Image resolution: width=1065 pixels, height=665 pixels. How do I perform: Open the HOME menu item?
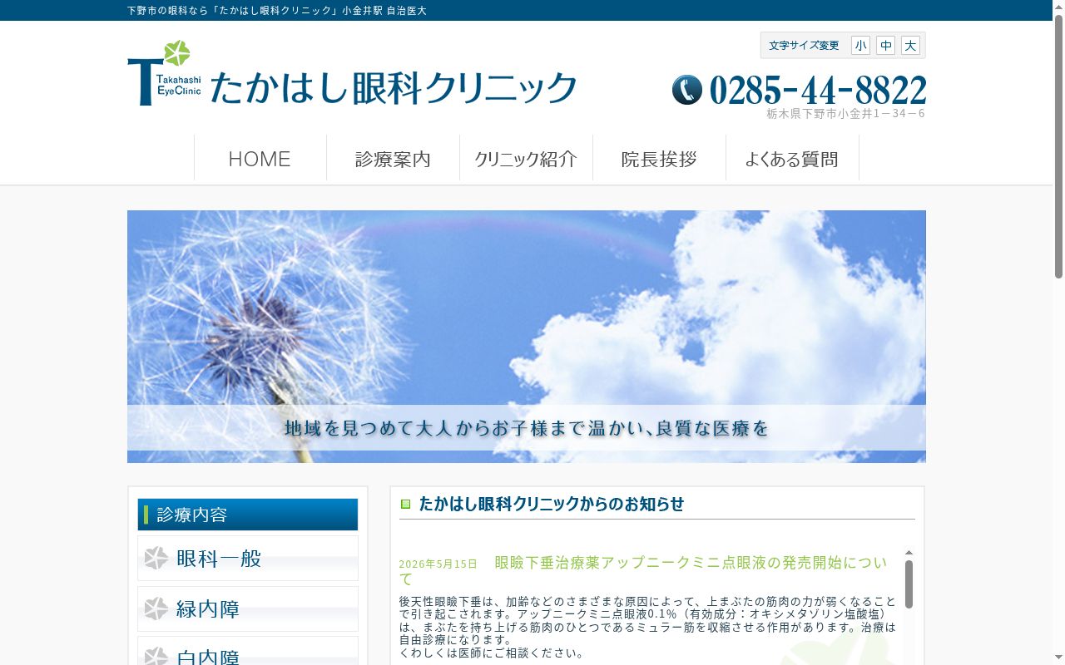coord(260,158)
